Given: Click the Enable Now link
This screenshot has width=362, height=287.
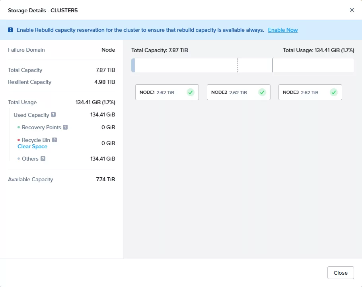Looking at the screenshot, I should tap(282, 30).
